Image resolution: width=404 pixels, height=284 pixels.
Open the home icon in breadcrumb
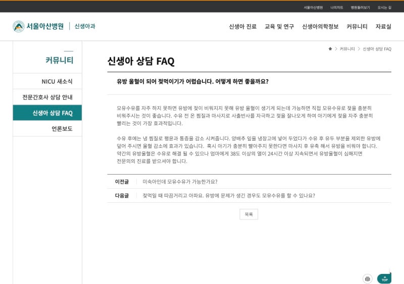tap(330, 48)
